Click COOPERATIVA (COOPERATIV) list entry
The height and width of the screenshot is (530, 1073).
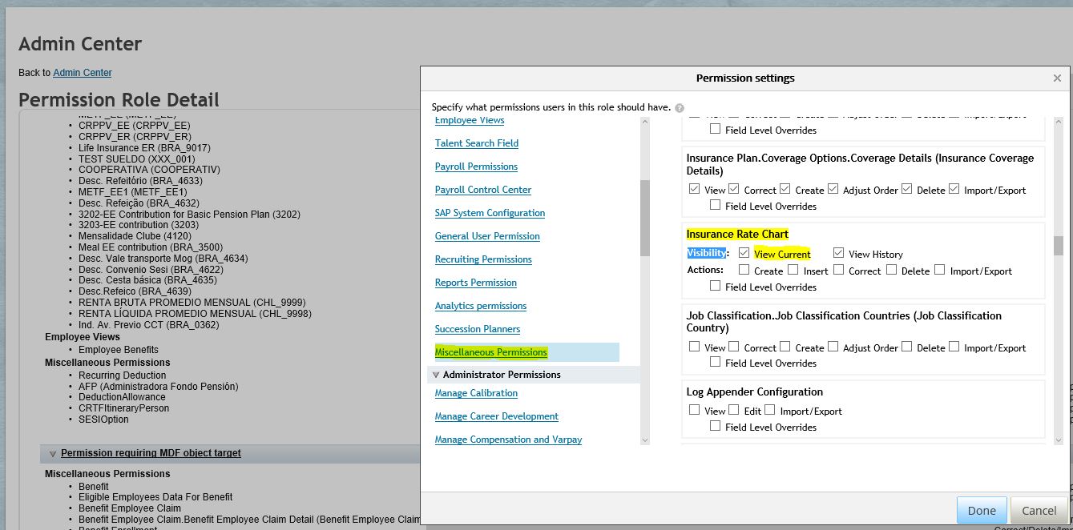point(149,170)
